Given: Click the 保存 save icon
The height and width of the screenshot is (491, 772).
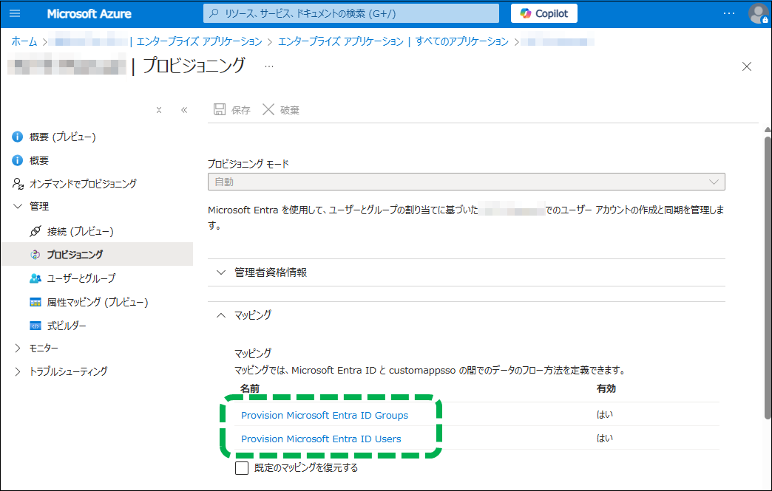Looking at the screenshot, I should click(220, 109).
